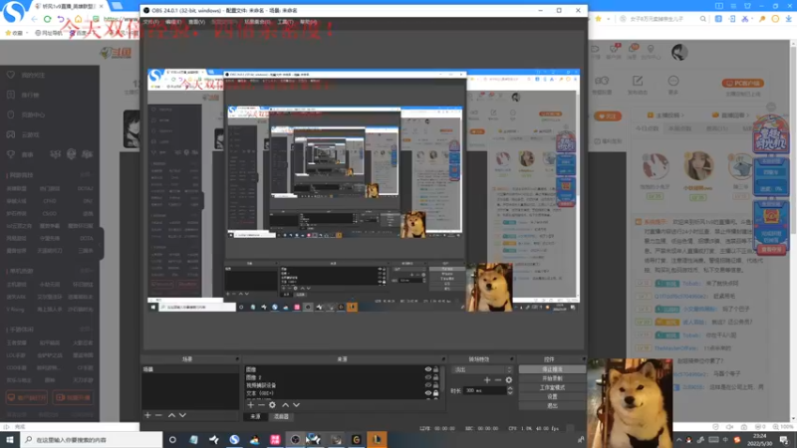797x448 pixels.
Task: Click the streamer avatar on the webpage header
Action: (x=679, y=53)
